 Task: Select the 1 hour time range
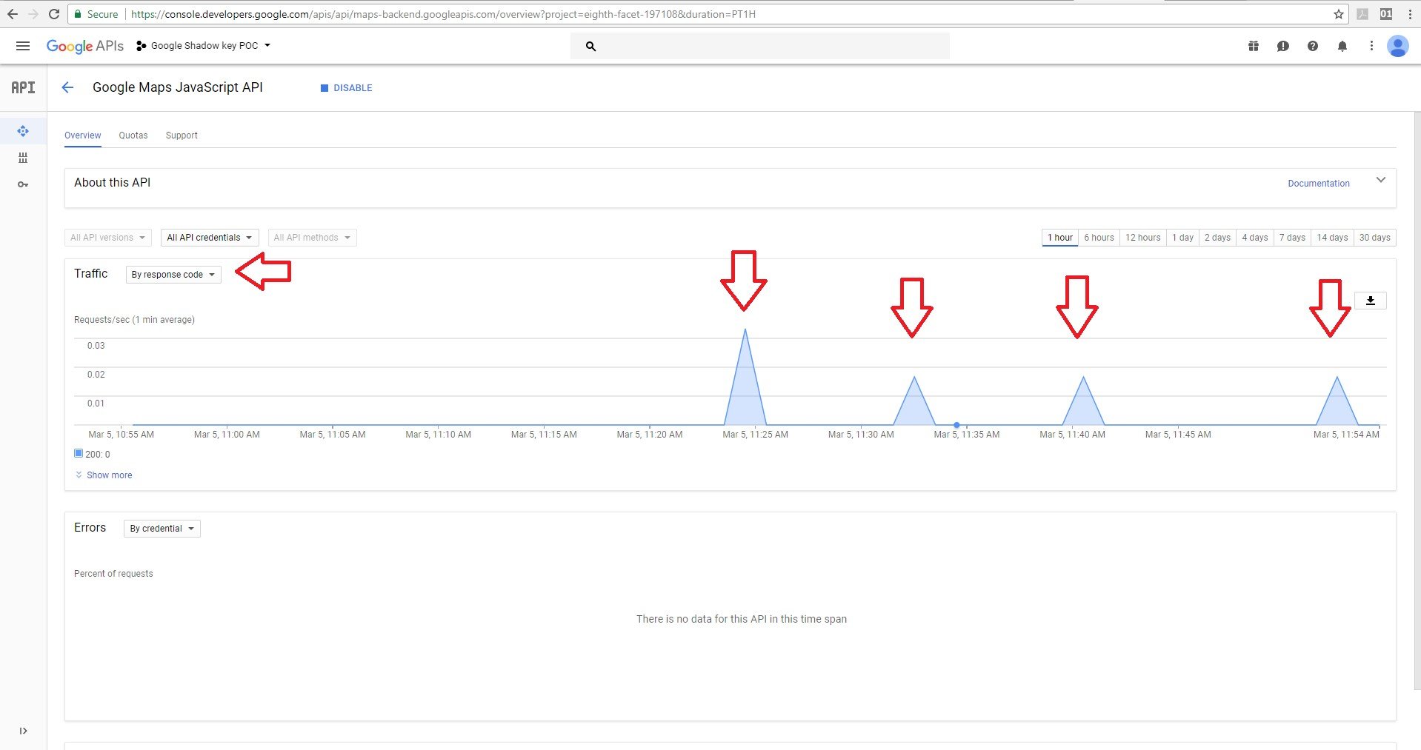[1060, 238]
